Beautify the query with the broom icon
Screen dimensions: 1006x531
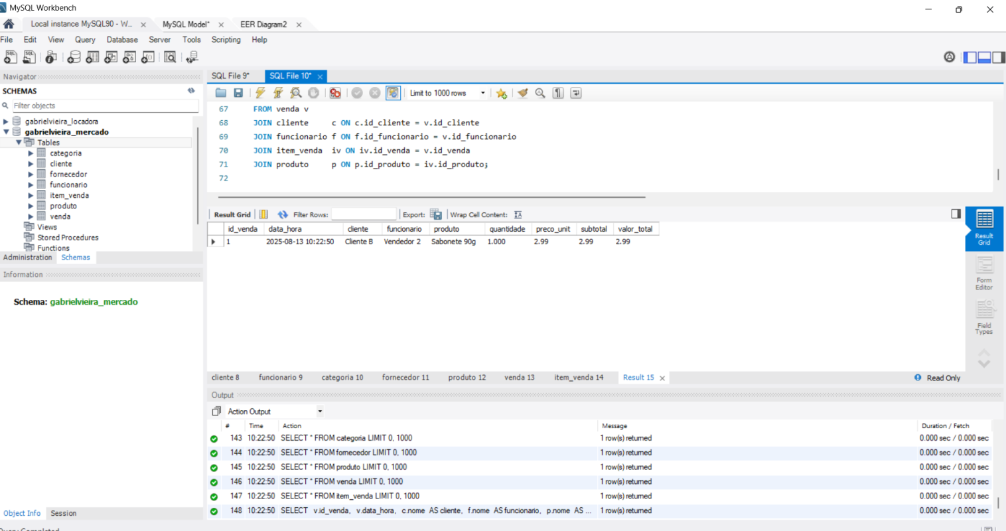click(x=523, y=93)
